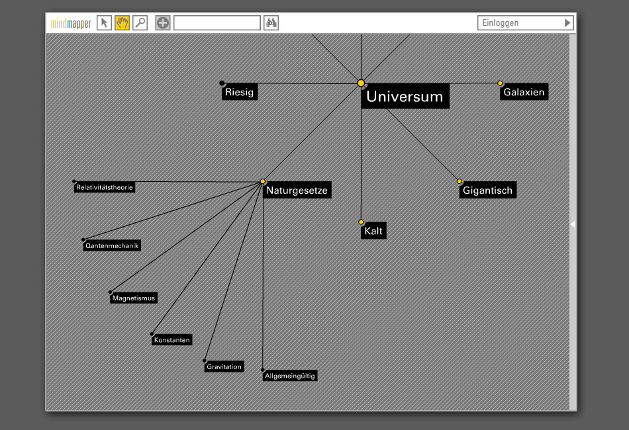The height and width of the screenshot is (430, 629).
Task: Pick the Gravitation node label
Action: tap(224, 366)
